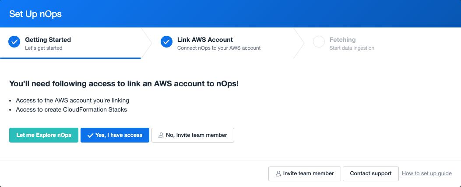Image resolution: width=461 pixels, height=187 pixels.
Task: Click Let me Explore nOps button
Action: coord(44,135)
